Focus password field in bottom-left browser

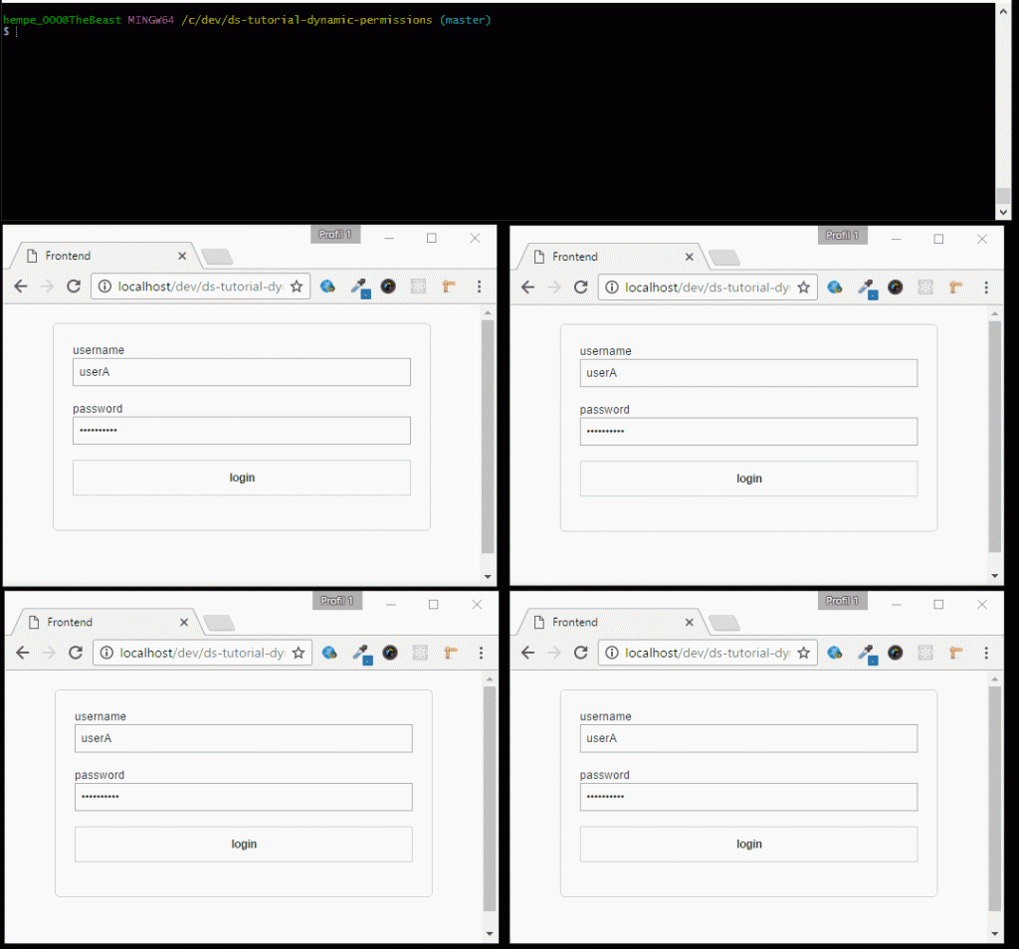click(x=243, y=797)
